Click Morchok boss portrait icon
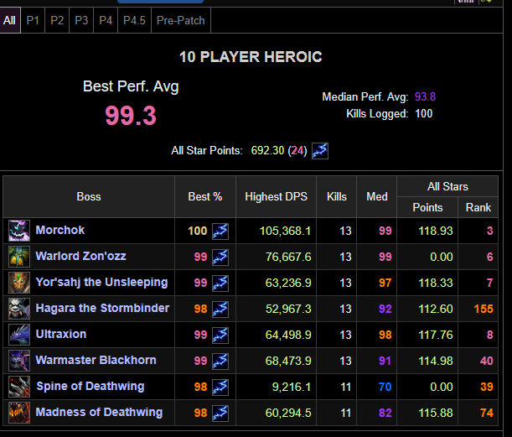Image resolution: width=512 pixels, height=437 pixels. pos(19,231)
